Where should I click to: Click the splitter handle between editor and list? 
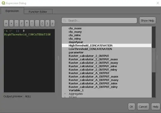click(x=58, y=58)
